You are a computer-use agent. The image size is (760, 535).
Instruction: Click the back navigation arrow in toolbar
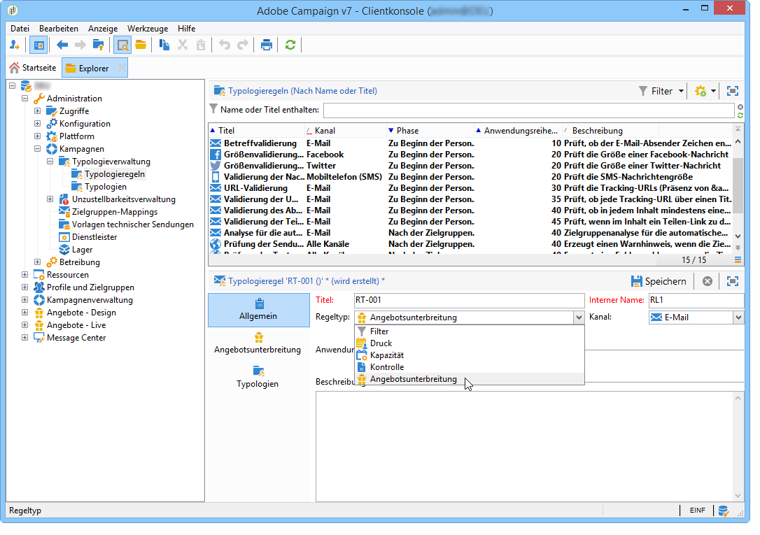pyautogui.click(x=62, y=45)
